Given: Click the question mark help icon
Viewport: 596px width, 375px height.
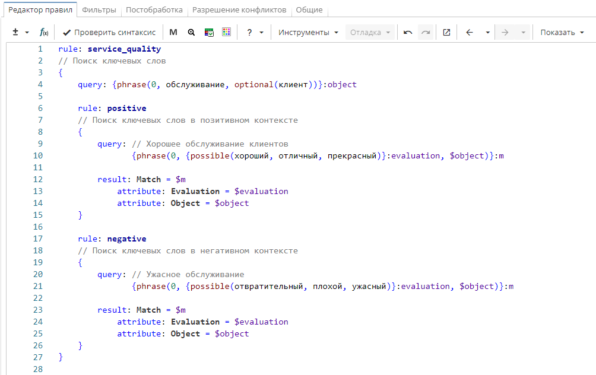Looking at the screenshot, I should [249, 33].
